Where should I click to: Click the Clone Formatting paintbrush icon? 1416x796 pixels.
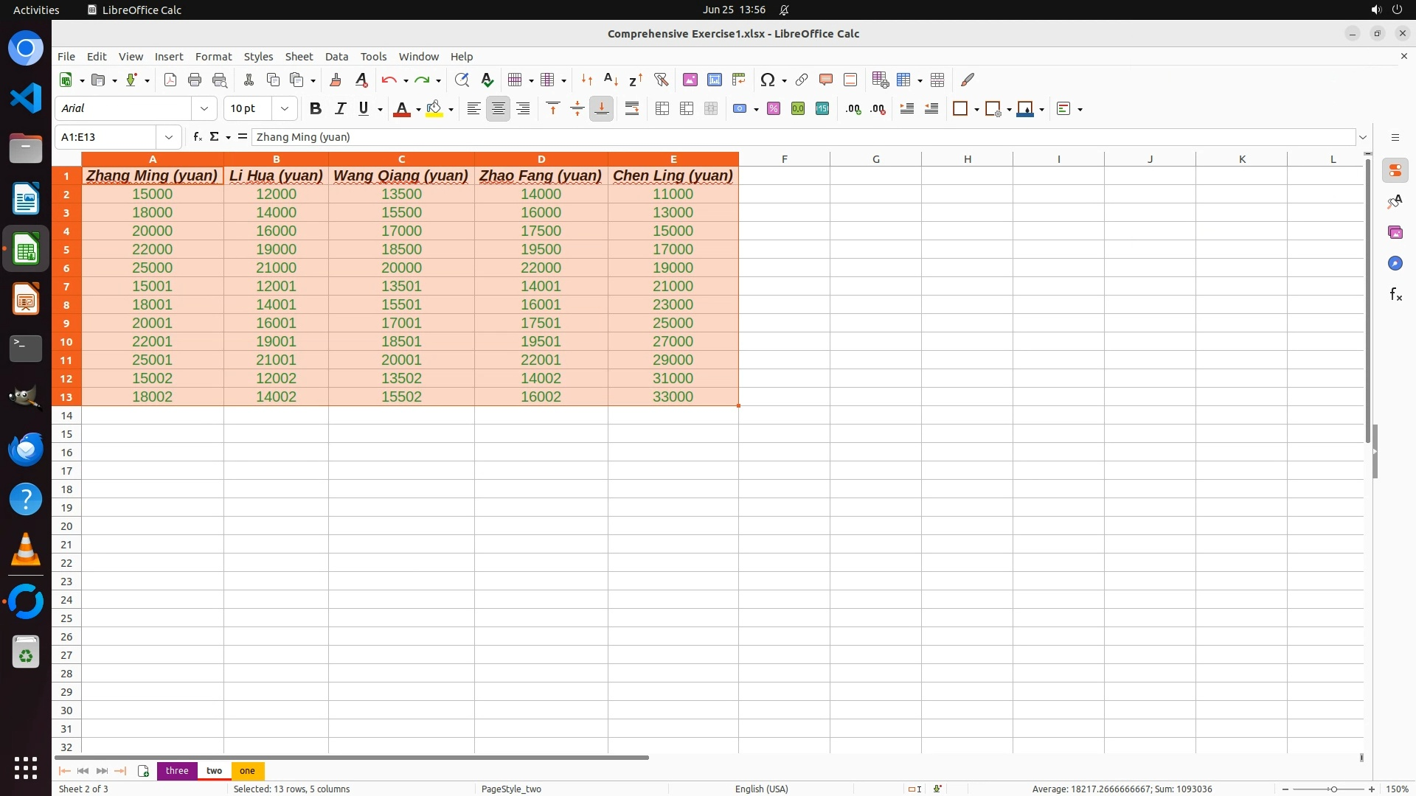336,80
